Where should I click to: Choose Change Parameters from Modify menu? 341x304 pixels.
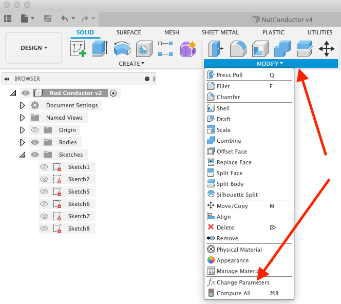coord(249,282)
